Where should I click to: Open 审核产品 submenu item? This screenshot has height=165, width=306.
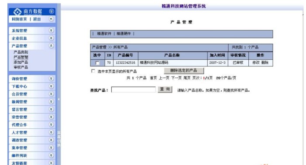click(x=21, y=67)
